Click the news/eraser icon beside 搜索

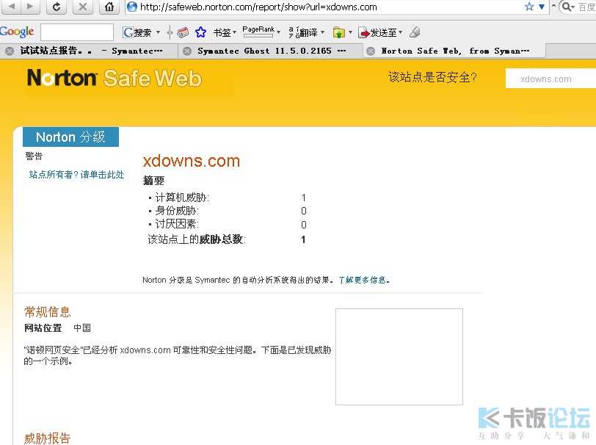click(183, 33)
